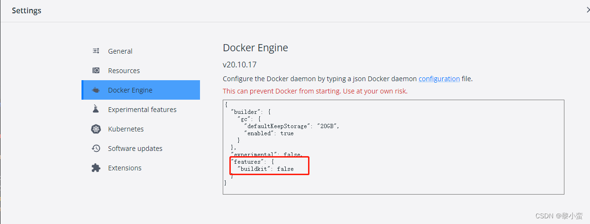590x224 pixels.
Task: Switch to the Kubernetes settings
Action: [141, 129]
